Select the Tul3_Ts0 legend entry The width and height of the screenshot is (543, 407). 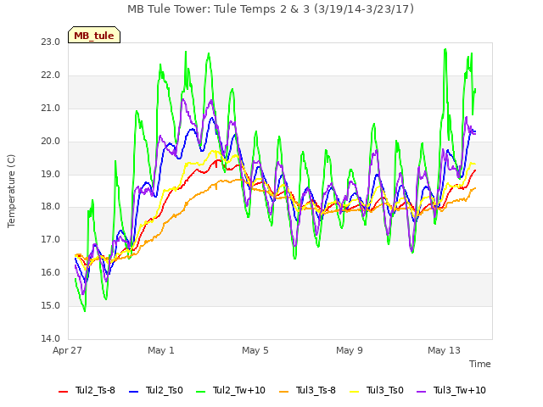pos(377,390)
